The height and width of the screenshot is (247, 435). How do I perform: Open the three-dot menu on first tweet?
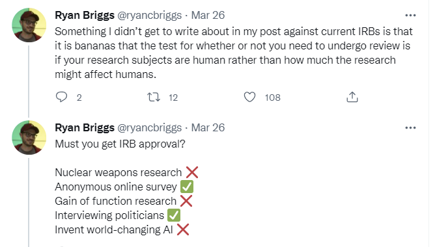coord(410,15)
